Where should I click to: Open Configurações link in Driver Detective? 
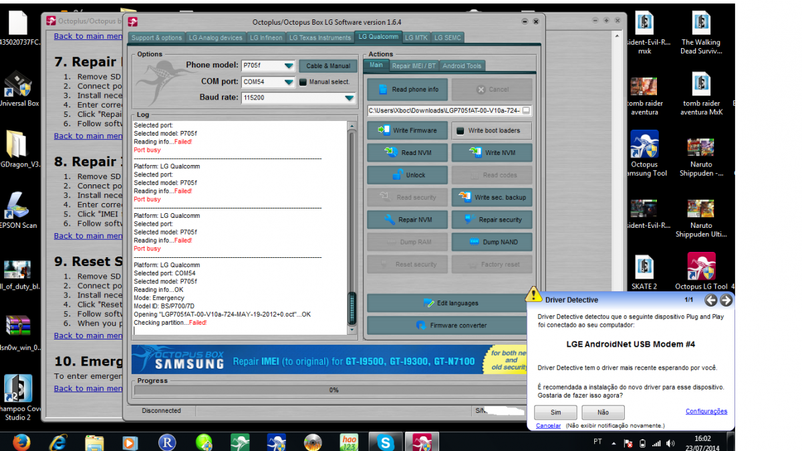coord(706,412)
